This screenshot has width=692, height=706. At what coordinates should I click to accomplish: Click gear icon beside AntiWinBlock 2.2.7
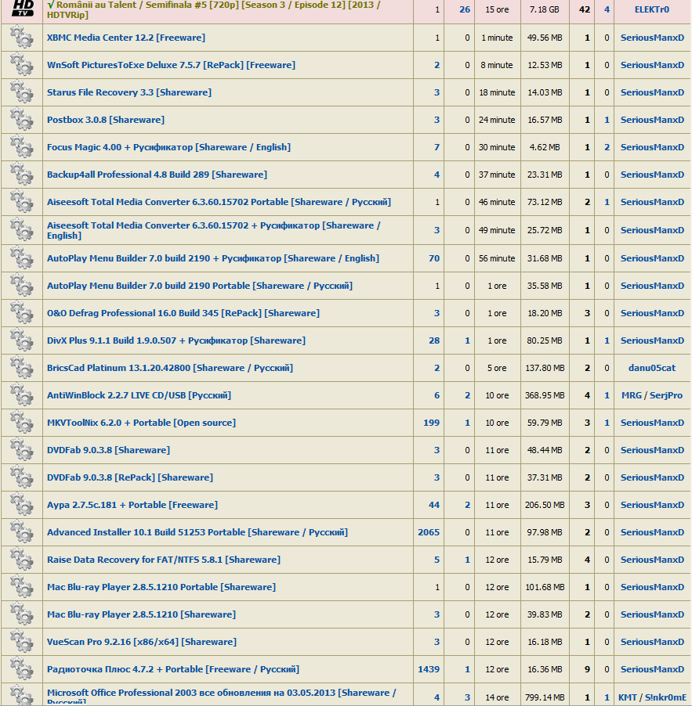[22, 396]
